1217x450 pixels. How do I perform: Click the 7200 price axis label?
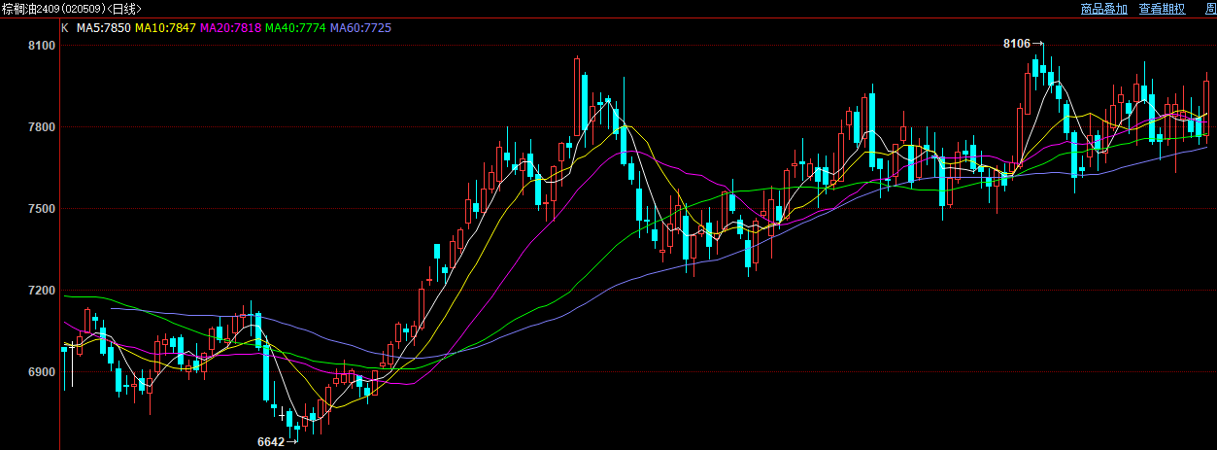[42, 291]
